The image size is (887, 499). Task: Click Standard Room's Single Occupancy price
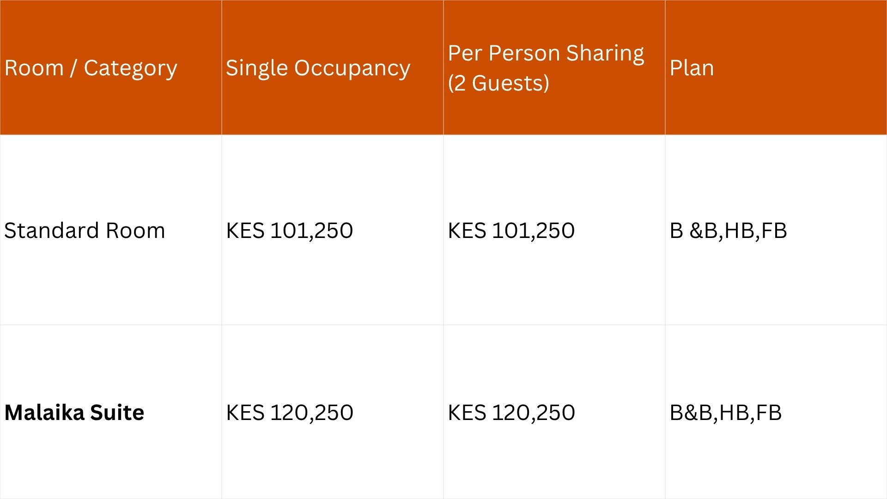290,231
